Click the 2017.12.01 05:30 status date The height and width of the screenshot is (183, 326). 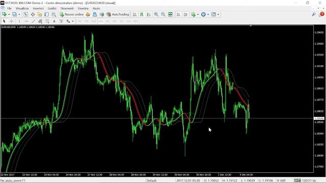click(188, 180)
